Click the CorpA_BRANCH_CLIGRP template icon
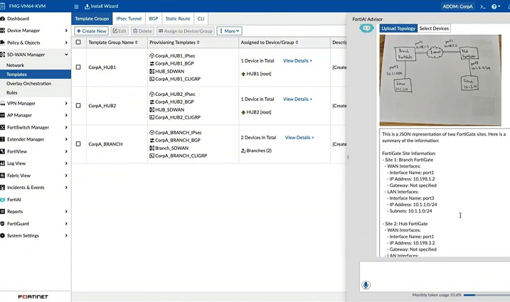Viewport: 510px width, 302px height. [x=152, y=156]
